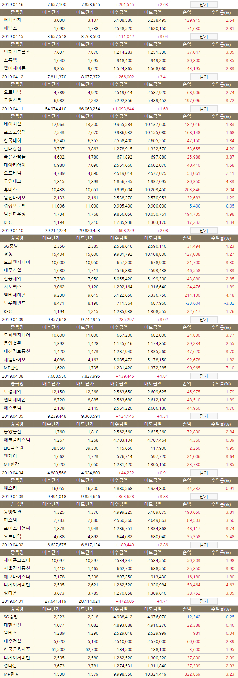Click 닫기 button for 2019.04.16
This screenshot has height=678, width=238.
pos(204,5)
